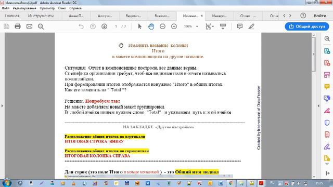Open Protect shield tool in right pane
Image resolution: width=333 pixels, height=187 pixels.
(327, 123)
